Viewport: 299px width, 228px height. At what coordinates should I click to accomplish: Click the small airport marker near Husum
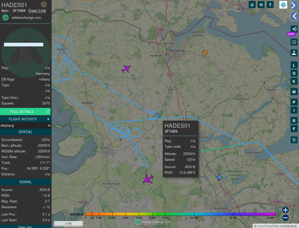(x=121, y=140)
